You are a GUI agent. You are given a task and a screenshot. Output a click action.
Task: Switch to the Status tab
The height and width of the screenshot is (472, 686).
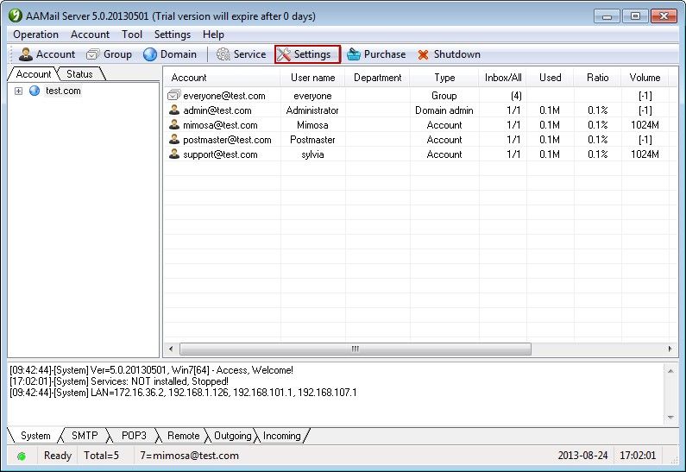[79, 74]
